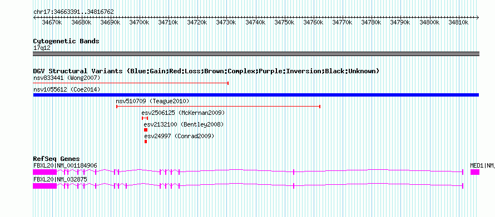Click the DGV Structural Variants track title
This screenshot has width=495, height=217.
click(206, 71)
